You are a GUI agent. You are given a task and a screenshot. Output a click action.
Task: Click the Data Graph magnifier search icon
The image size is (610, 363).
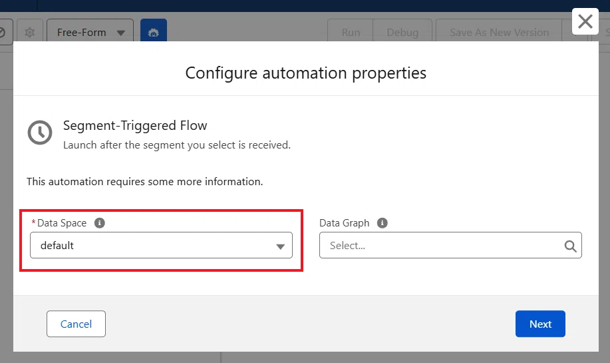click(x=570, y=246)
